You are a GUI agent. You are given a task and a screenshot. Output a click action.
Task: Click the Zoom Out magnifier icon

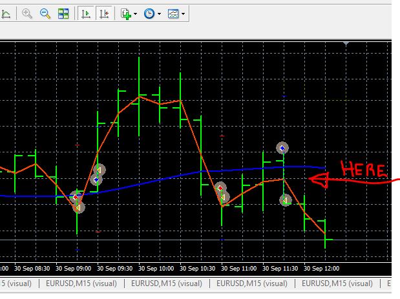[45, 14]
